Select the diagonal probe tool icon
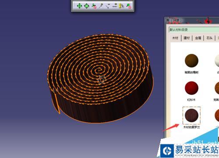This screenshot has height=158, width=219. (101, 6)
